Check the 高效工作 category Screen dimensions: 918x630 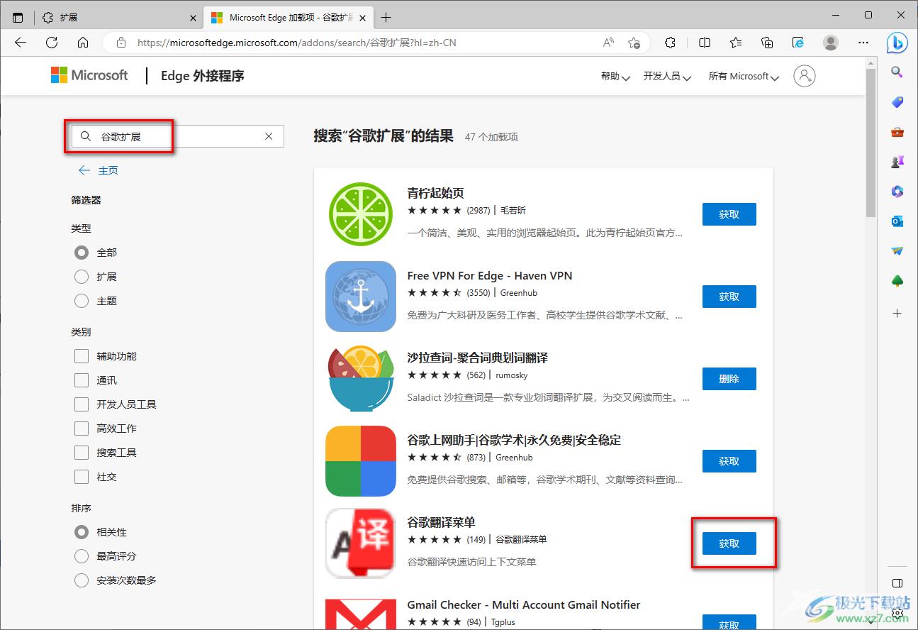pyautogui.click(x=82, y=429)
